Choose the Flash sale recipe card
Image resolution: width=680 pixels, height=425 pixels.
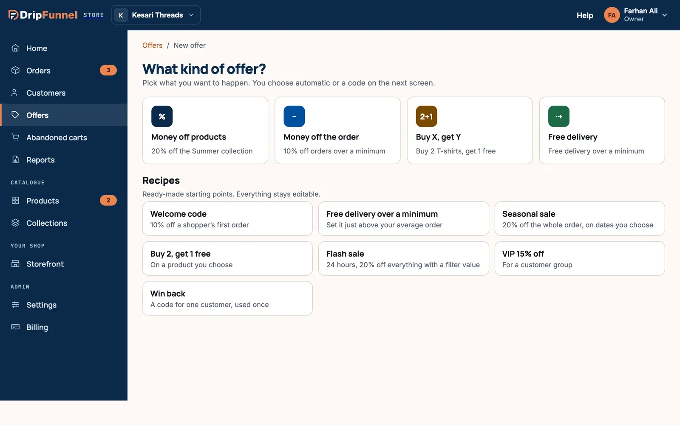tap(403, 258)
